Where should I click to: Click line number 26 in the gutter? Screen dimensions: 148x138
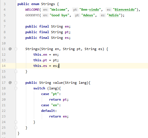[4, 133]
